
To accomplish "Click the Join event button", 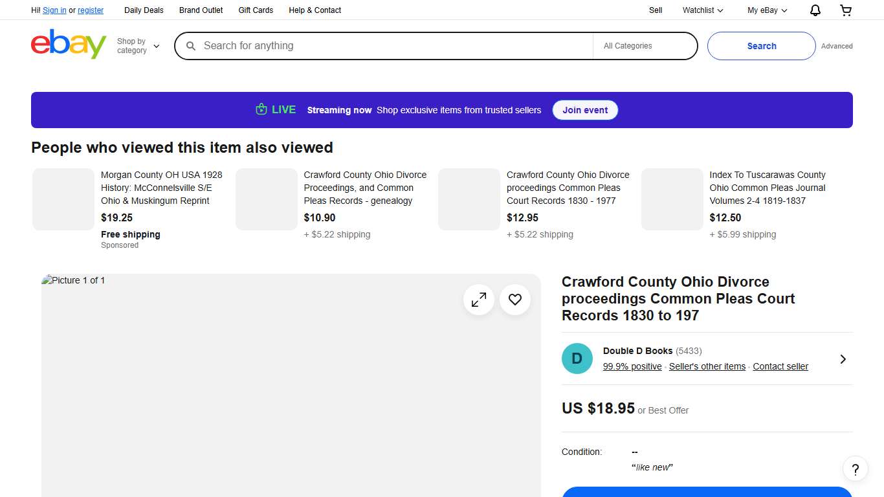I will tap(585, 110).
